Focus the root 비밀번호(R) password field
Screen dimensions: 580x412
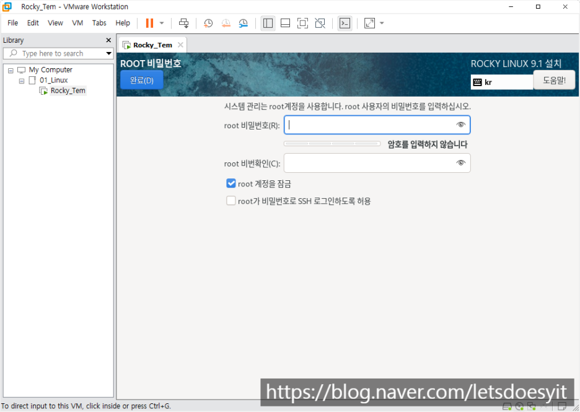point(377,125)
